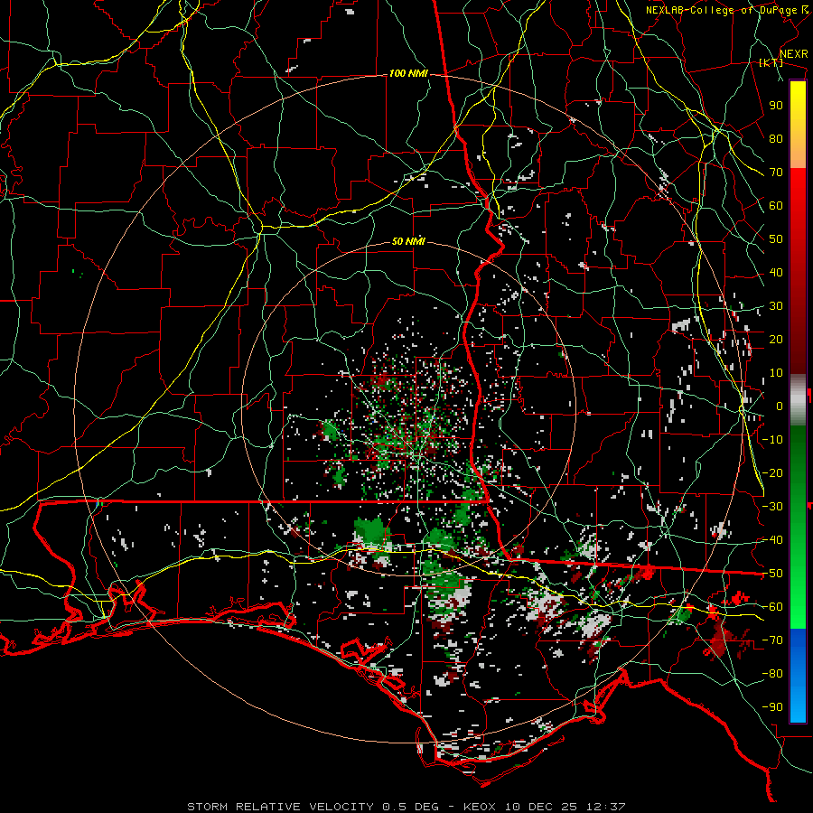The height and width of the screenshot is (813, 813).
Task: Click the -30 knot scale label
Action: pyautogui.click(x=772, y=507)
